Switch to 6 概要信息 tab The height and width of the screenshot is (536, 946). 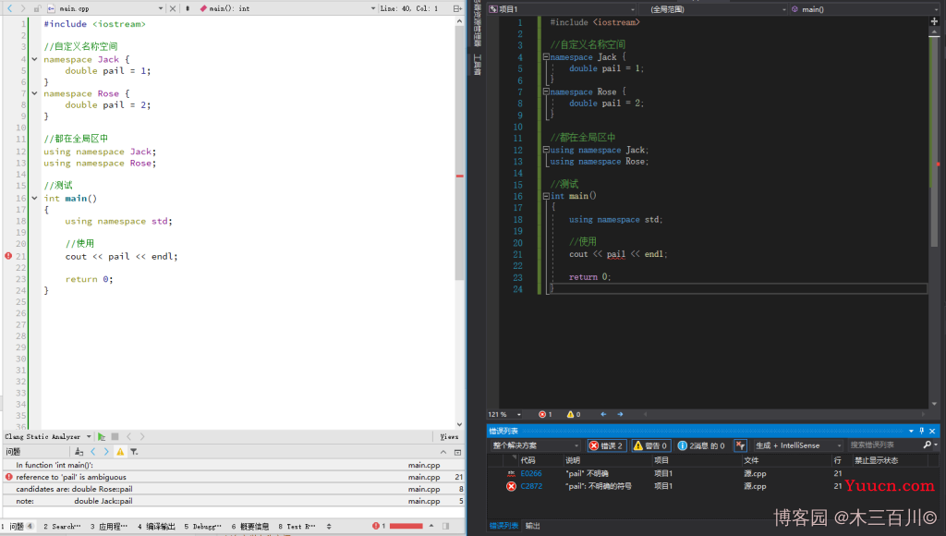249,527
